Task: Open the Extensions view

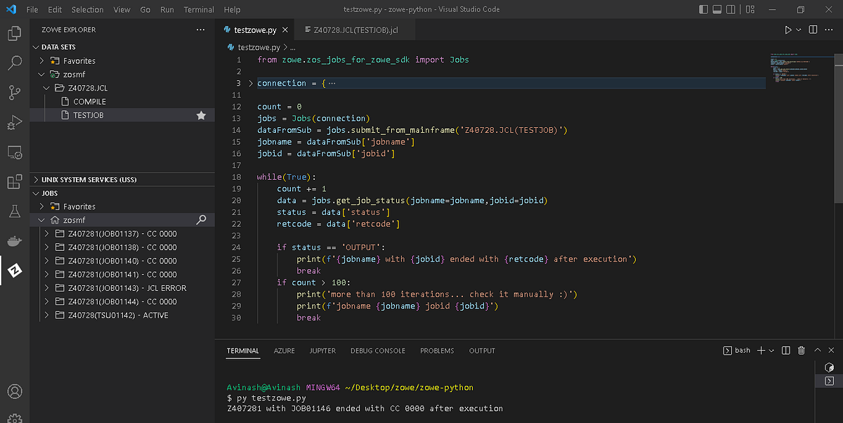Action: pos(15,182)
